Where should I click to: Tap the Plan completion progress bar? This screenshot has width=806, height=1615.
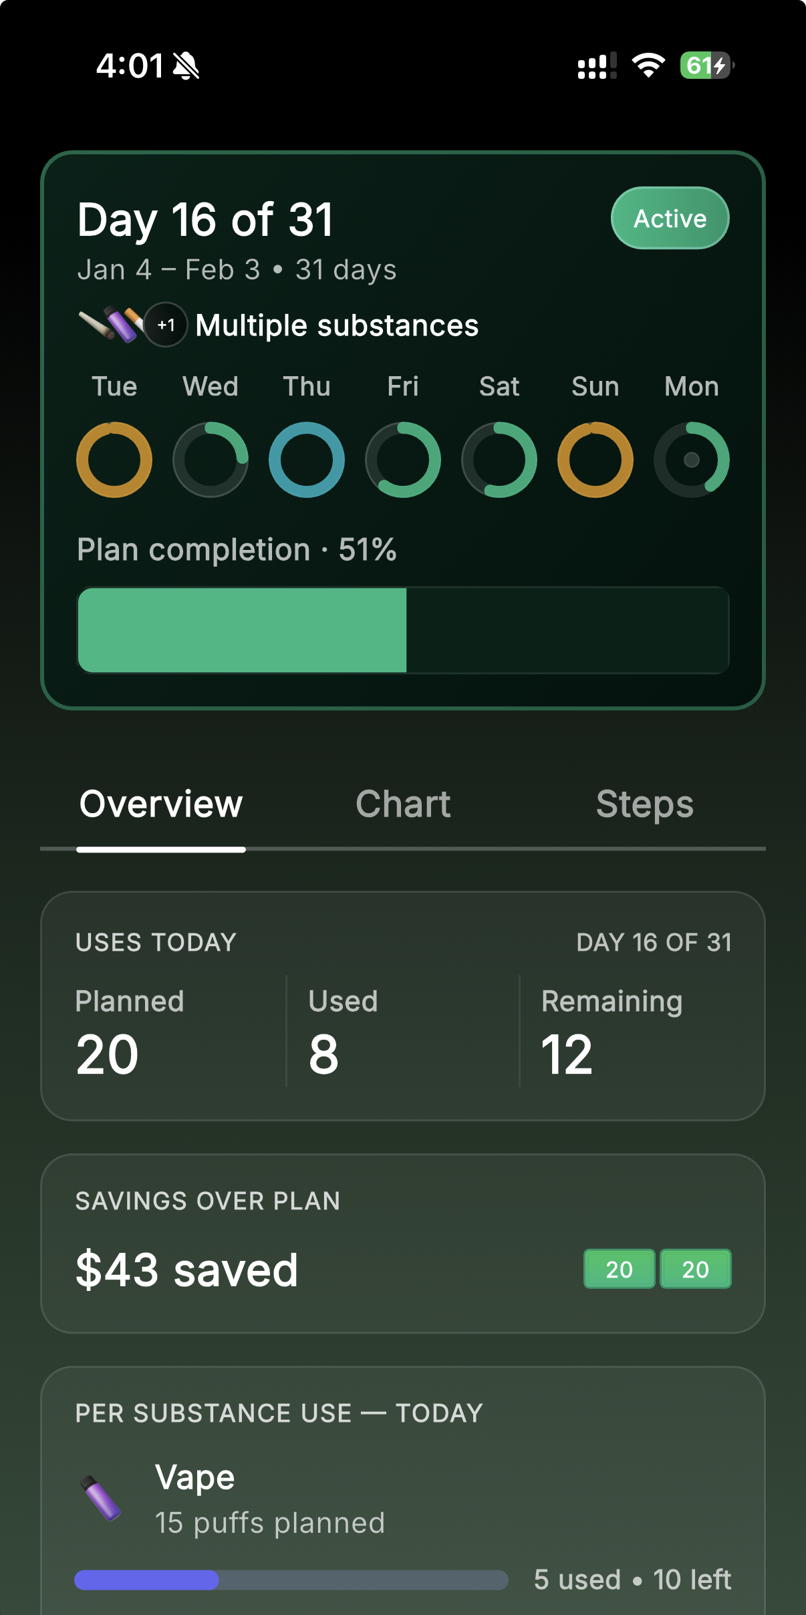point(403,630)
